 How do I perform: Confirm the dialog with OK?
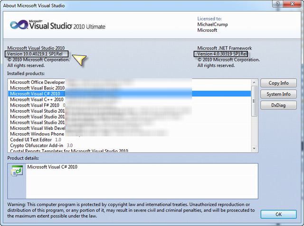pos(278,214)
